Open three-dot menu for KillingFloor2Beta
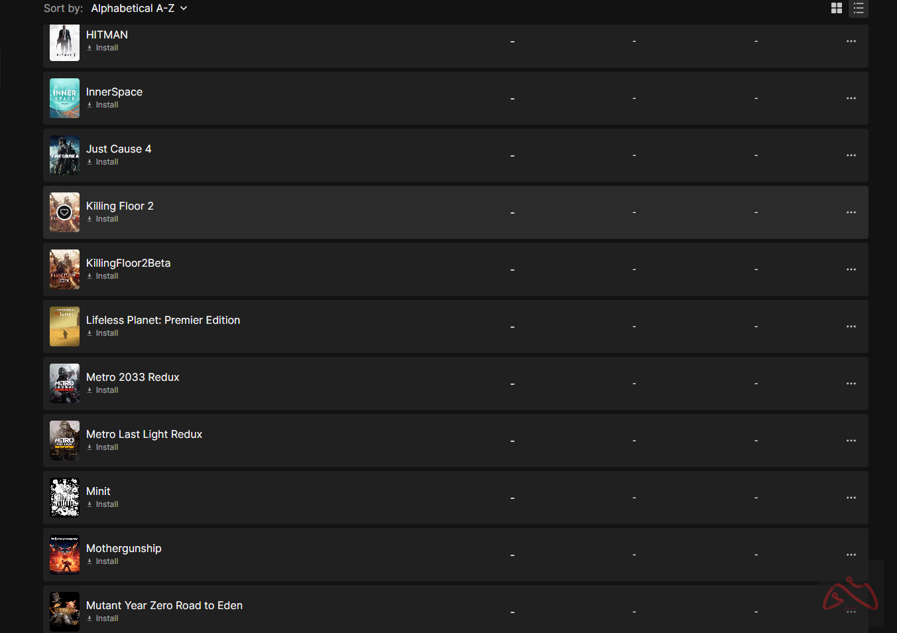Image resolution: width=897 pixels, height=633 pixels. pyautogui.click(x=851, y=269)
